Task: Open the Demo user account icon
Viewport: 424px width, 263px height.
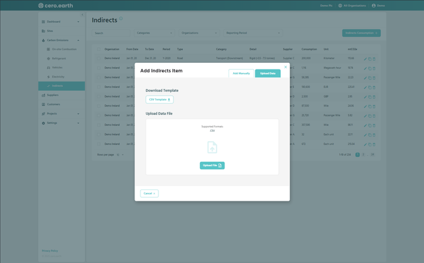Action: point(374,5)
